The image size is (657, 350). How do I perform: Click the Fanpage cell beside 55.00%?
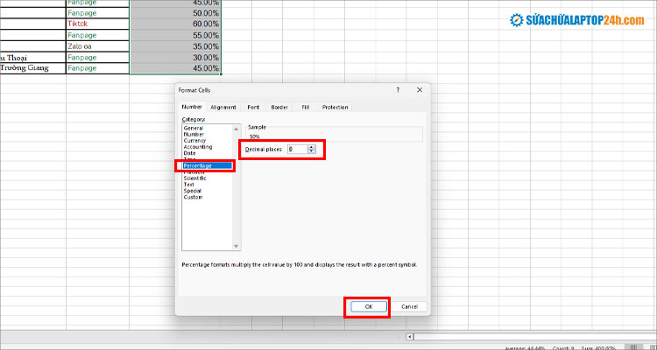[97, 35]
